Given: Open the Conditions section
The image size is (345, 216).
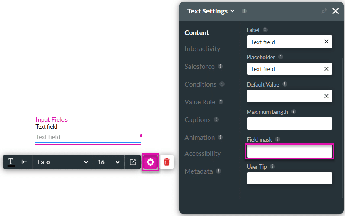Looking at the screenshot, I should point(200,84).
